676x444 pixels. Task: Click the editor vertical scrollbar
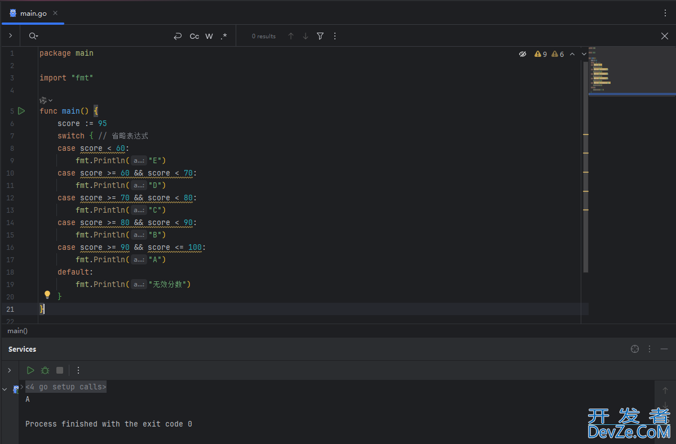click(585, 167)
